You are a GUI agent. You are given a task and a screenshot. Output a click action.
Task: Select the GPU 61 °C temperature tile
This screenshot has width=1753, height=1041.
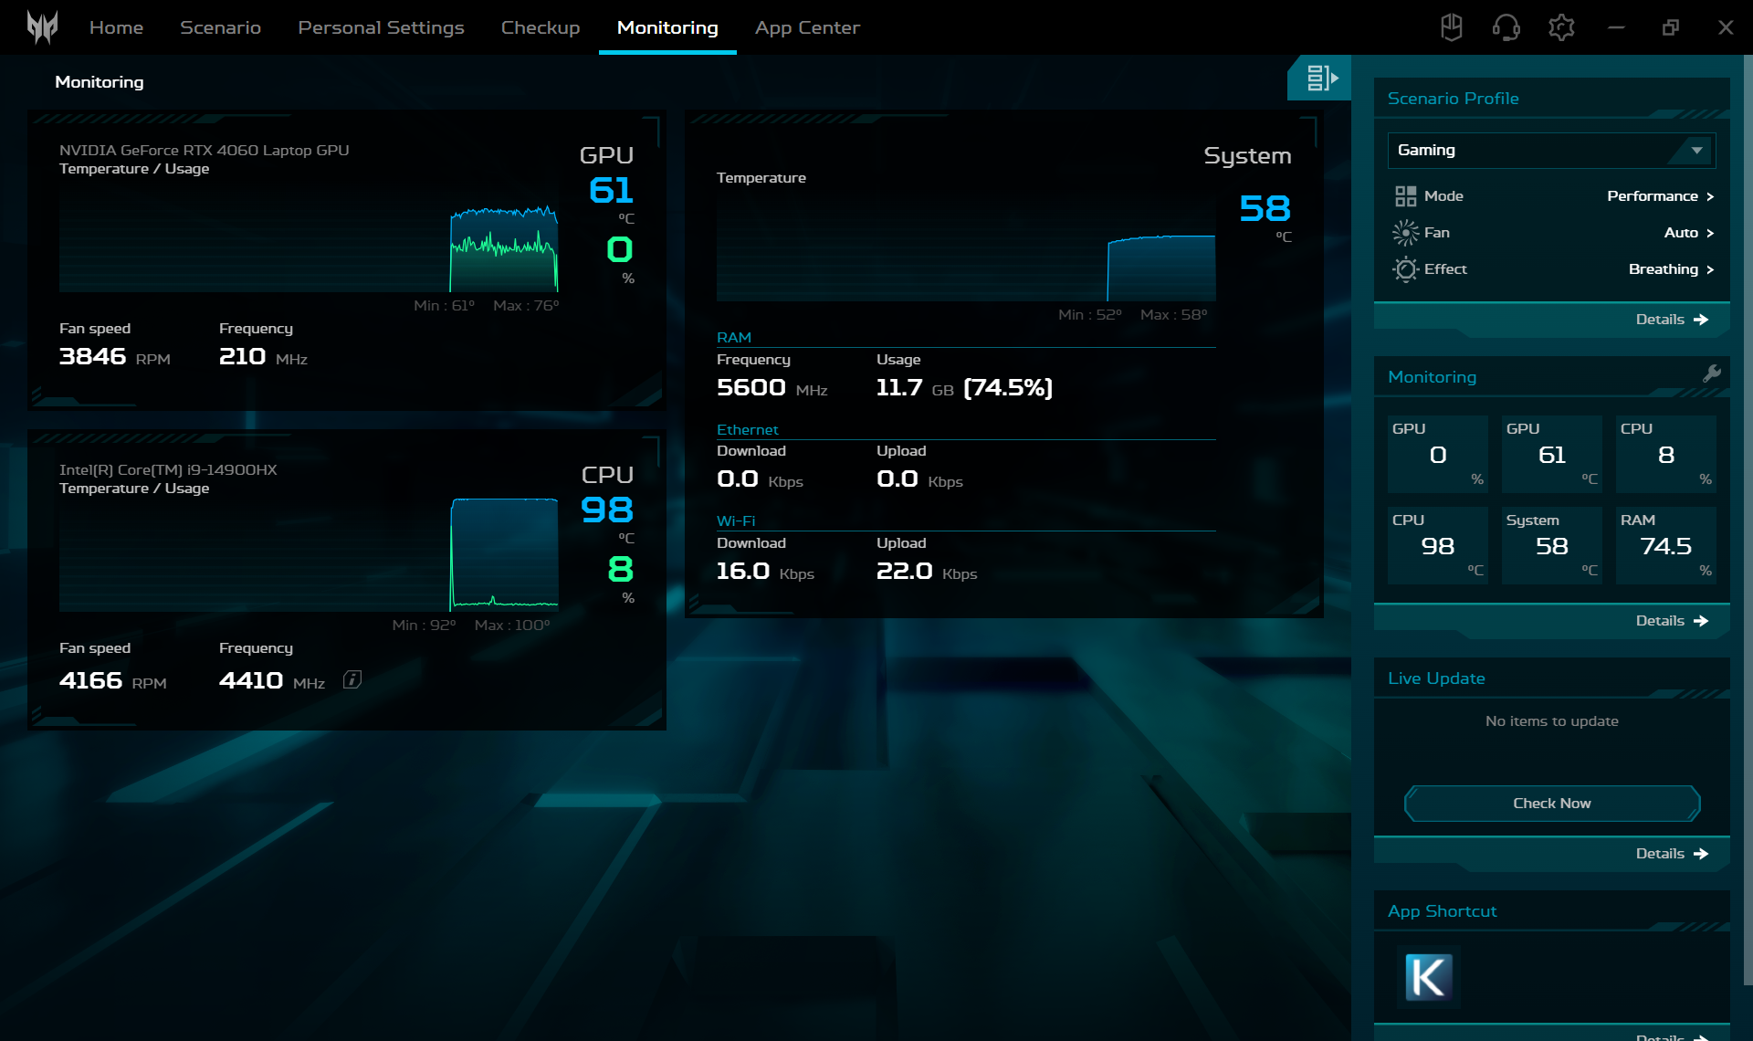[x=1551, y=454]
